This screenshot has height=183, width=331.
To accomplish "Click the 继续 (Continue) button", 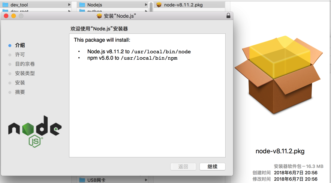I will 213,166.
